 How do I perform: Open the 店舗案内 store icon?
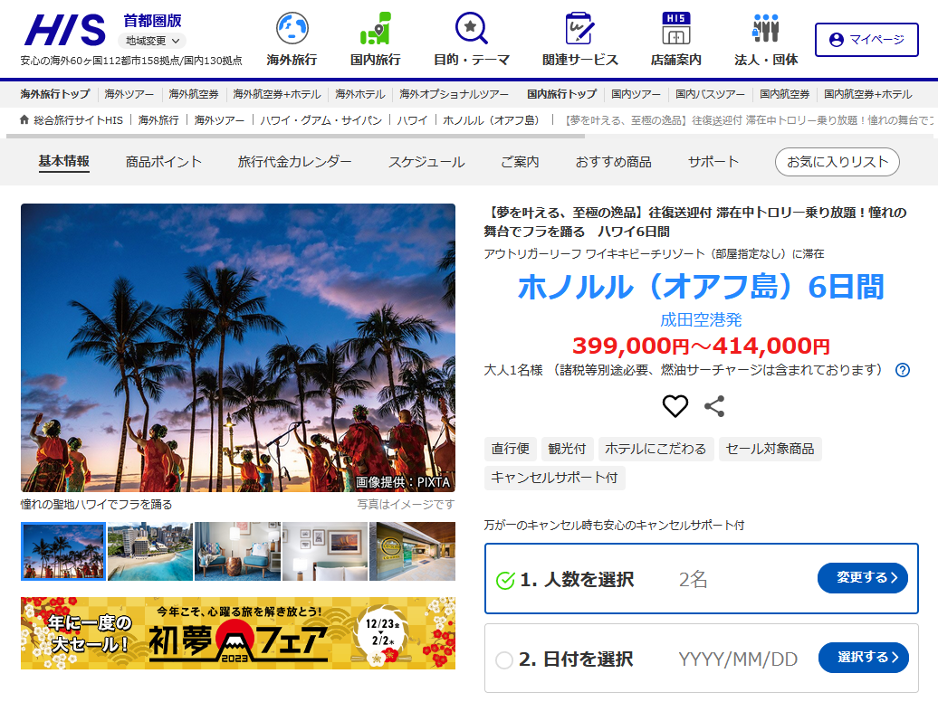[x=676, y=28]
